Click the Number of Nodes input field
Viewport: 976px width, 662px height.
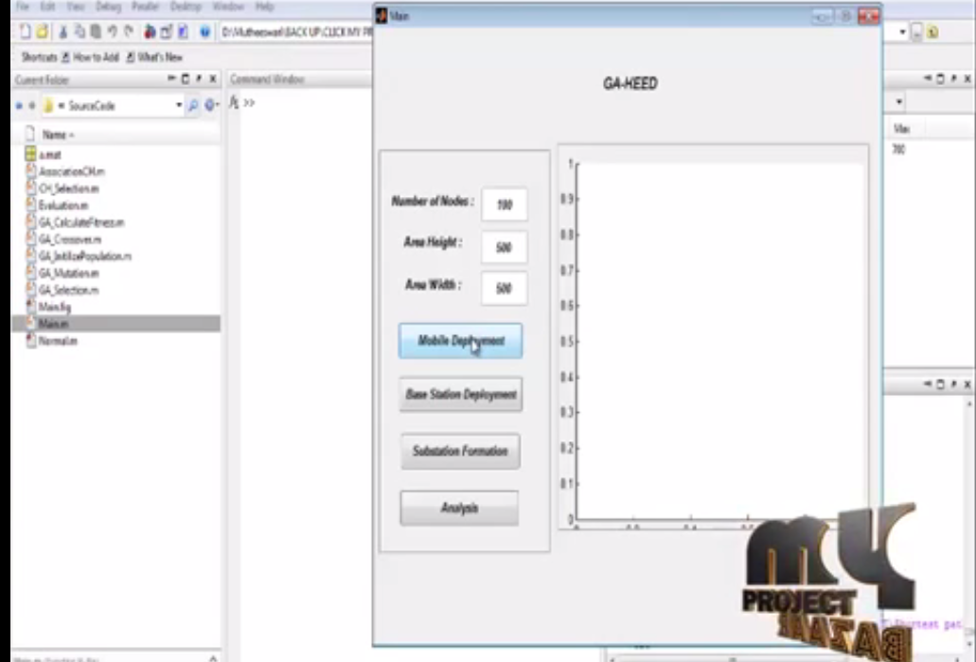click(504, 204)
